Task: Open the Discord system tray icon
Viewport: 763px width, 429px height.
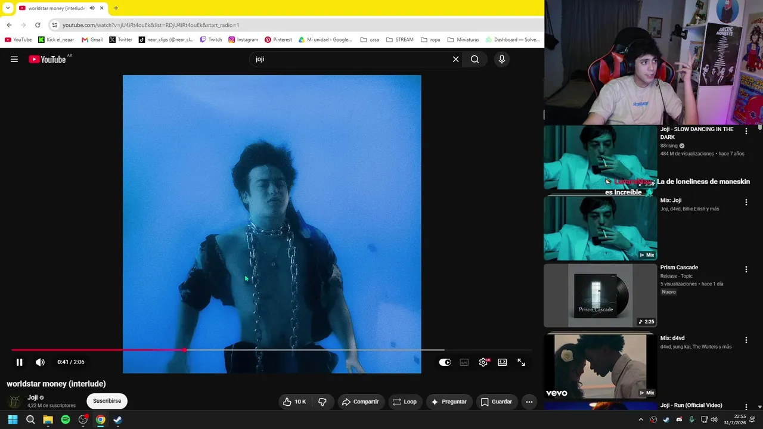Action: pyautogui.click(x=679, y=419)
